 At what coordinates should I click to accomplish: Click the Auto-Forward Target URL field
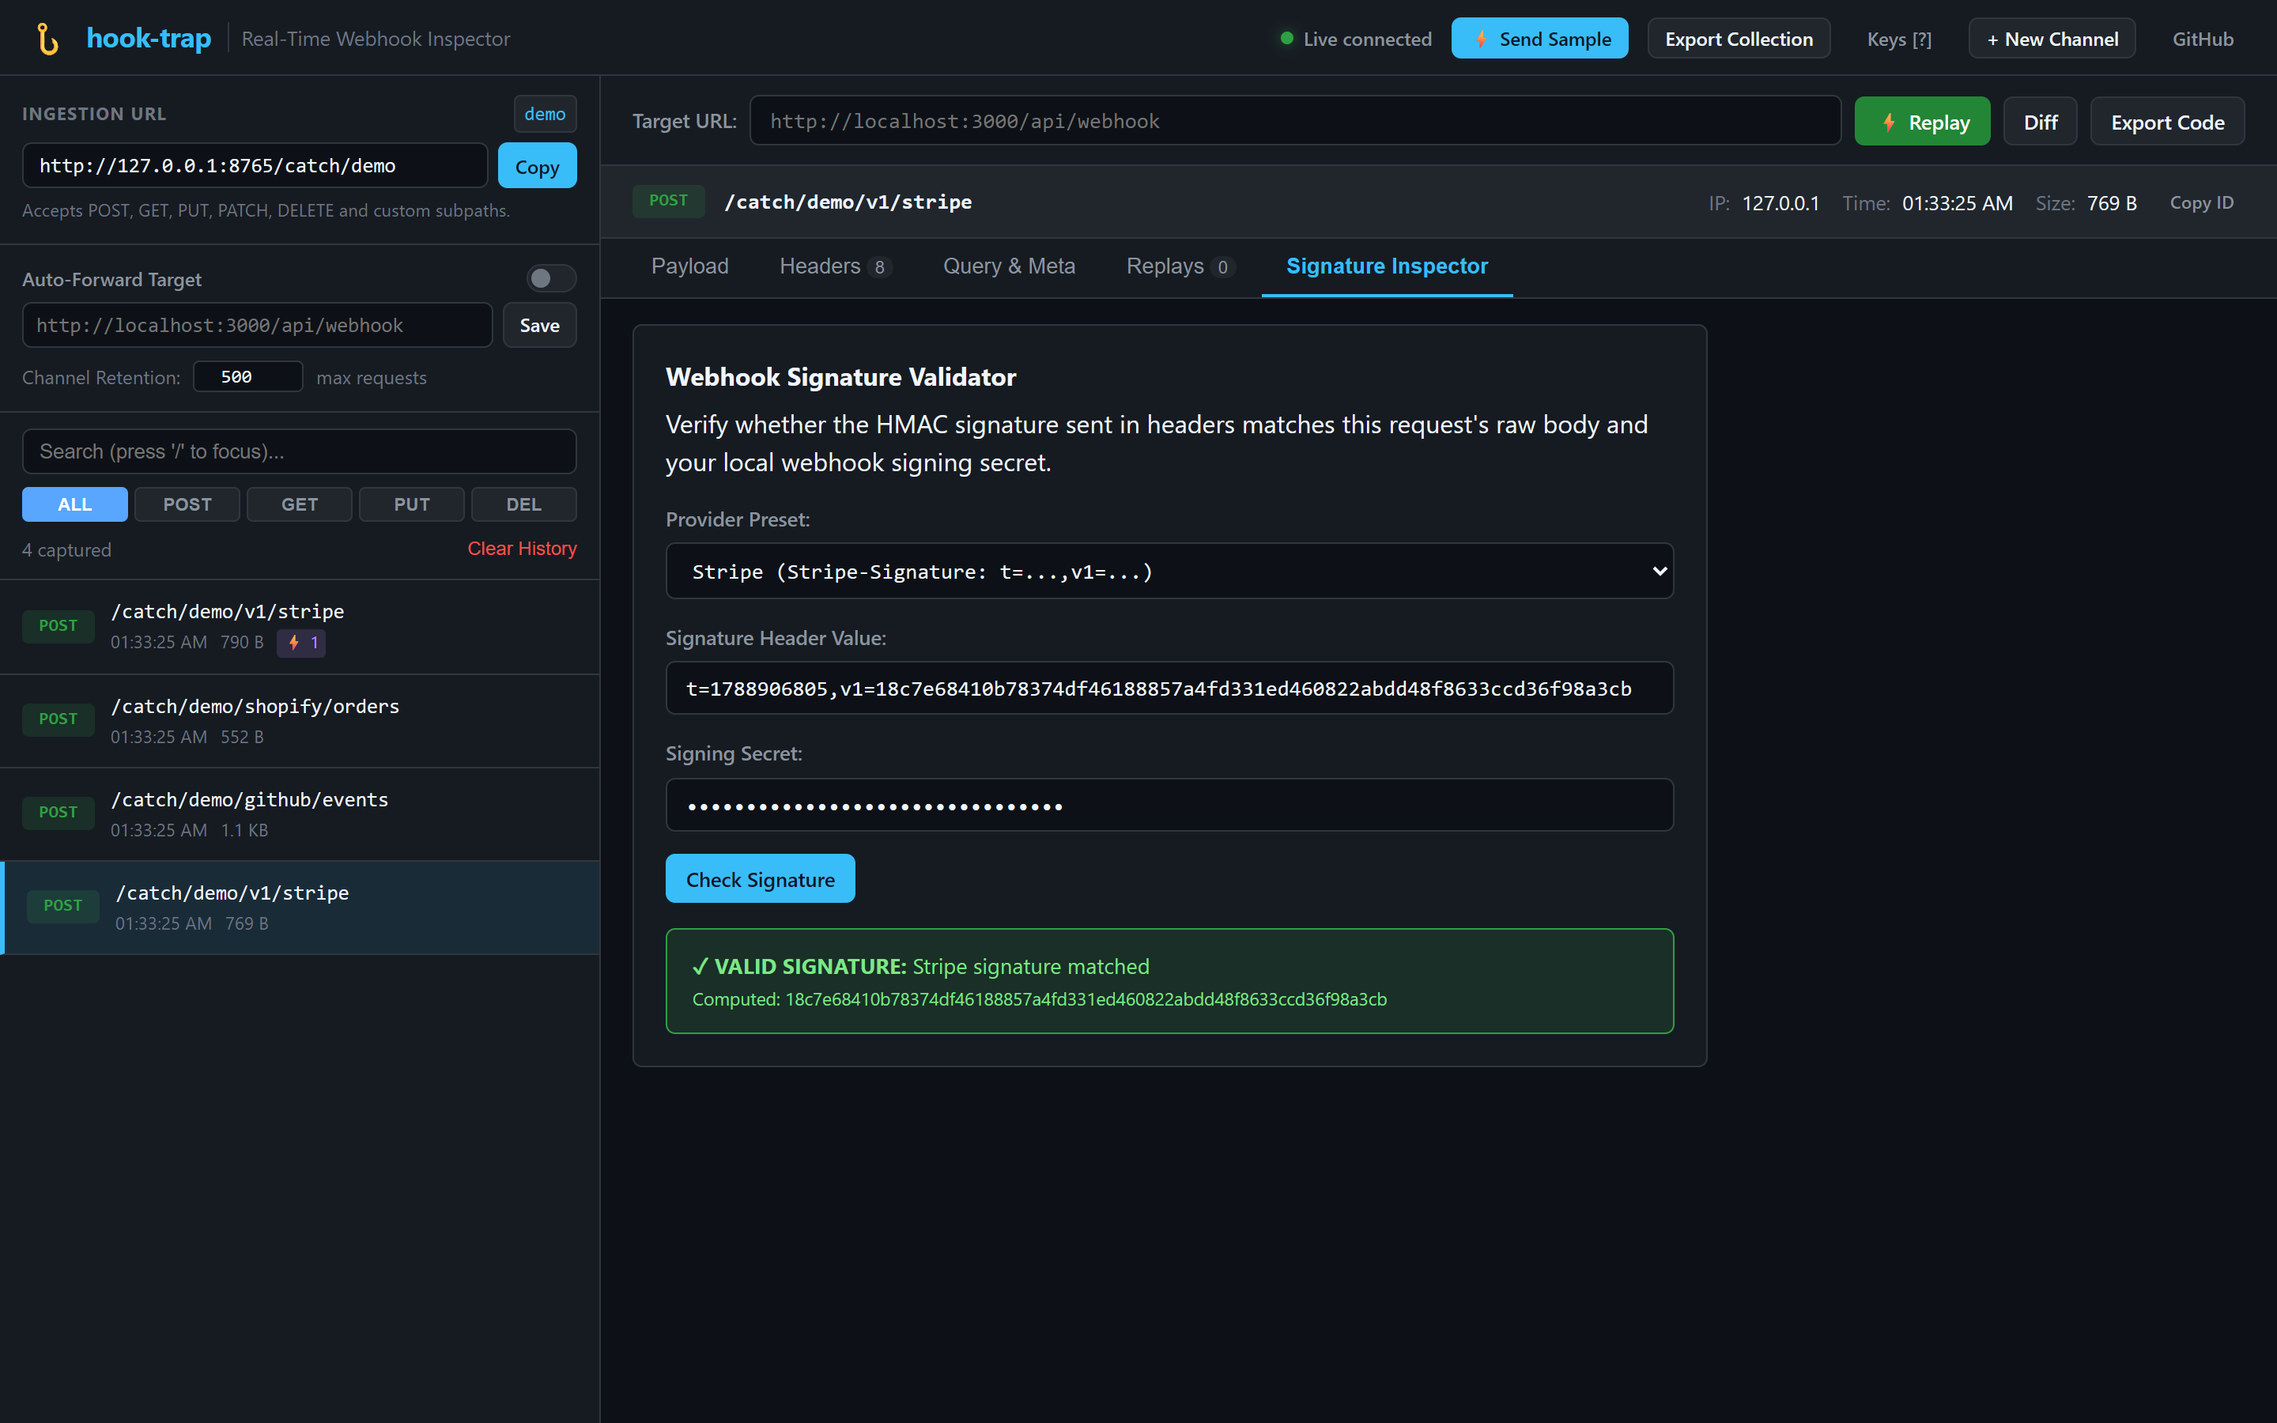(x=257, y=325)
